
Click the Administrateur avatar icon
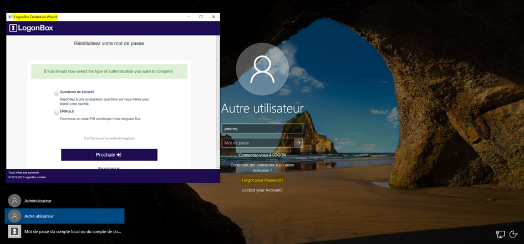[x=14, y=201]
